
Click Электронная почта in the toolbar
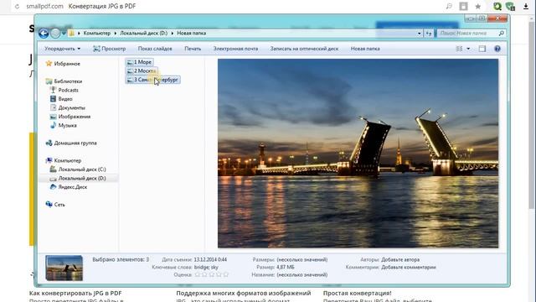235,49
